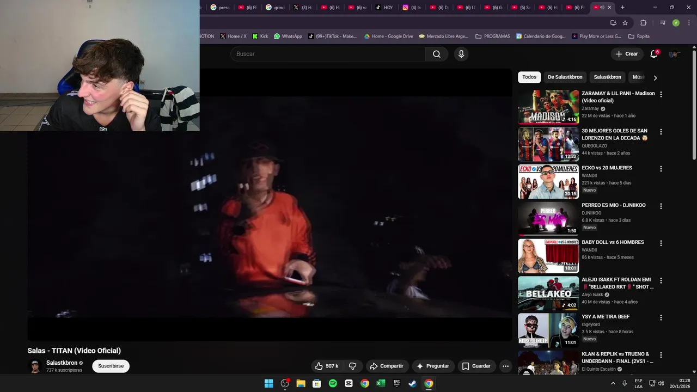This screenshot has width=697, height=392.
Task: Select the Salastkbron filter chip
Action: pos(607,77)
